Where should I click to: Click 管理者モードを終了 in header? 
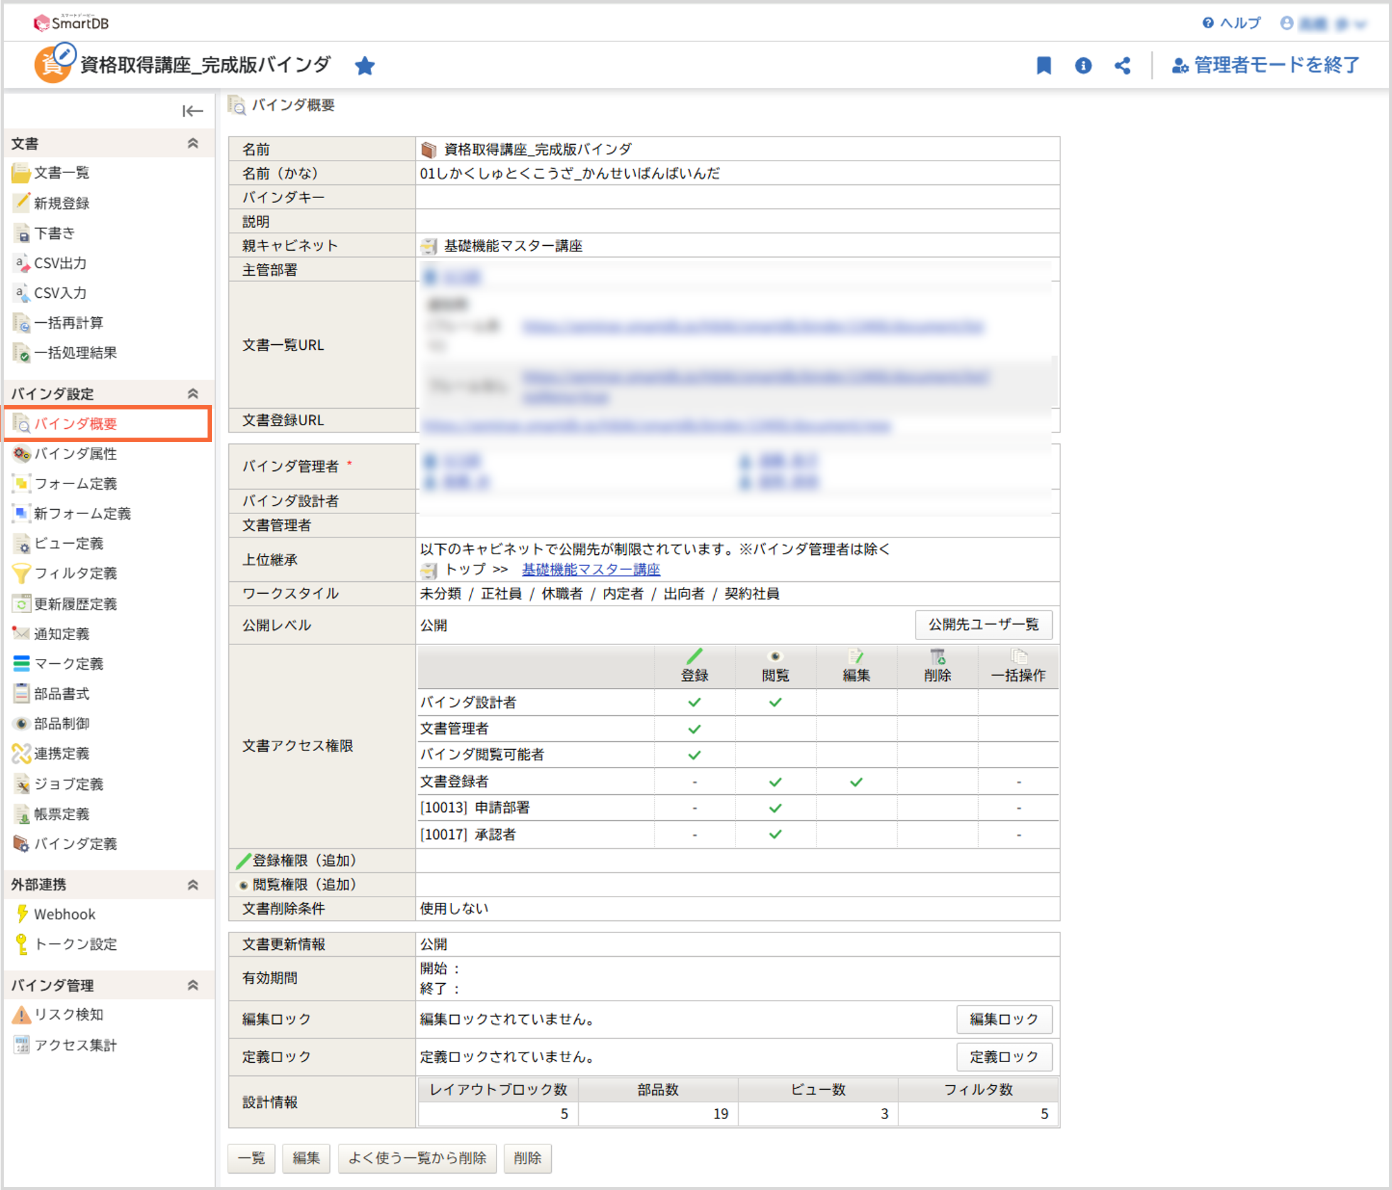tap(1266, 65)
